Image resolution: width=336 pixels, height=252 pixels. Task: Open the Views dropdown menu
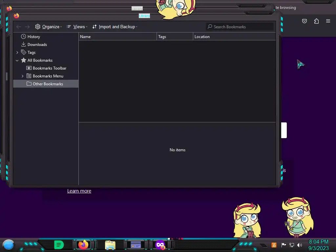[x=77, y=27]
